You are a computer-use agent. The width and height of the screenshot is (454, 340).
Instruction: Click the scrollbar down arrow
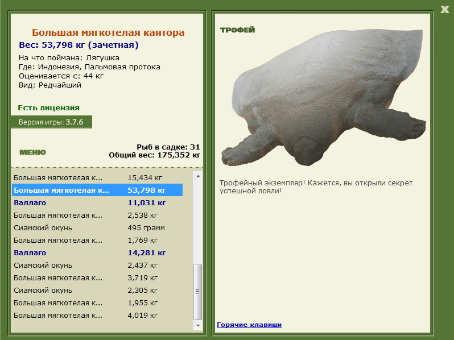point(198,326)
